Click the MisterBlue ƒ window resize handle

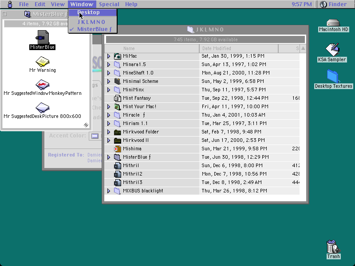[x=86, y=125]
